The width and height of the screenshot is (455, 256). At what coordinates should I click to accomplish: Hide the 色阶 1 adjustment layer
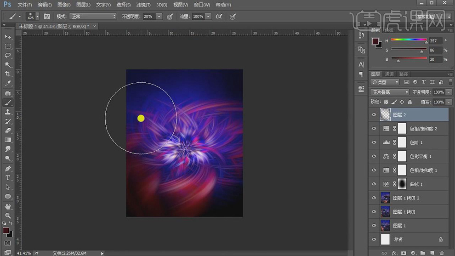[x=374, y=142]
